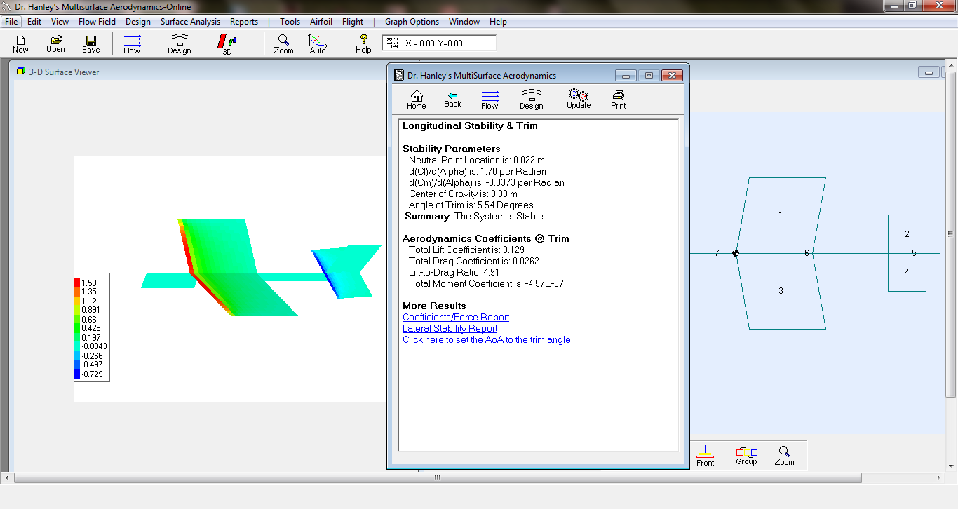Click the New file toolbar icon
Viewport: 958px width, 509px height.
(x=20, y=44)
